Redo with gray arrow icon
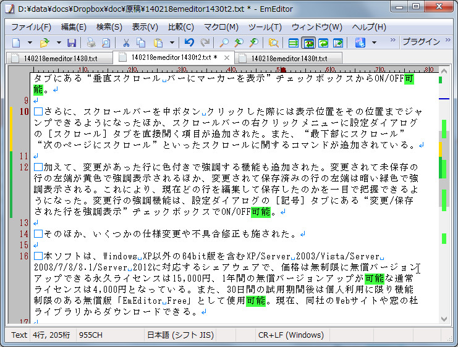The image size is (458, 347). pos(205,43)
